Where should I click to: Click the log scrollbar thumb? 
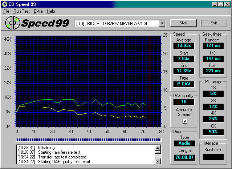point(158,152)
